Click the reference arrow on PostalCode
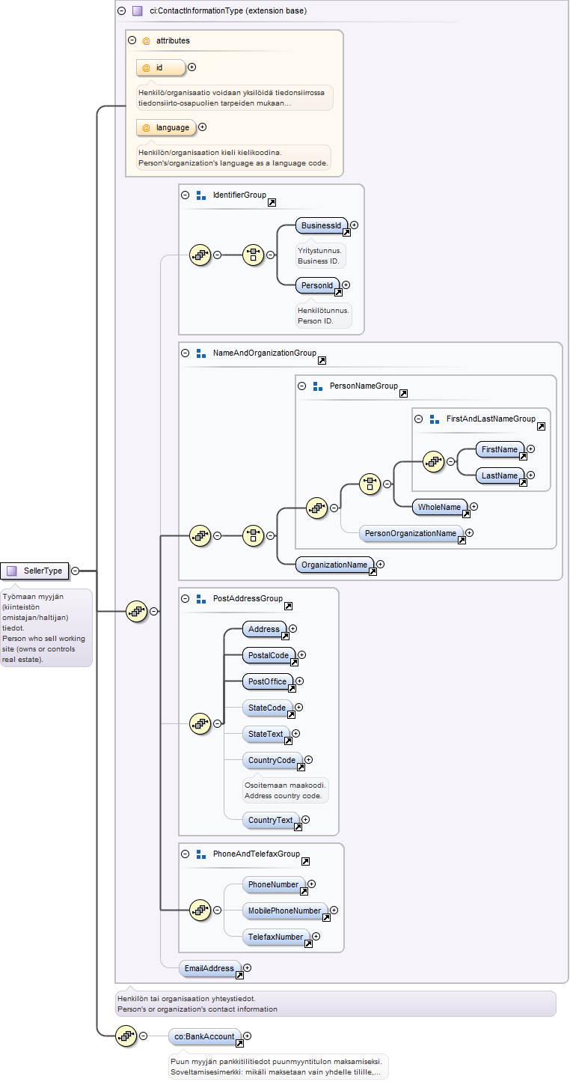This screenshot has width=570, height=1082. pos(294,662)
